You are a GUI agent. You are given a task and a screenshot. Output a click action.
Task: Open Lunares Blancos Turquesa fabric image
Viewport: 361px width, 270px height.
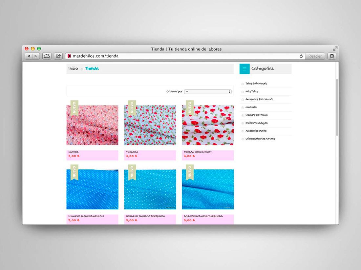pos(150,189)
